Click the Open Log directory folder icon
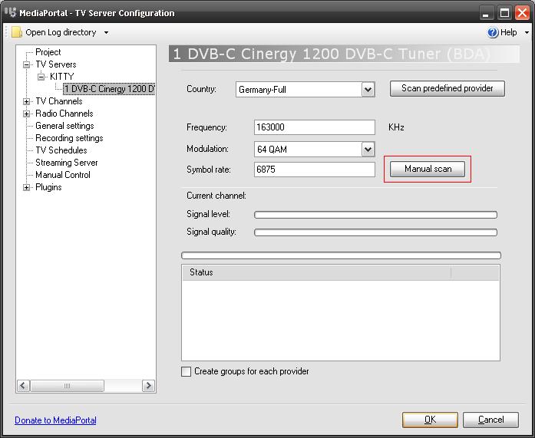The width and height of the screenshot is (535, 438). [16, 32]
